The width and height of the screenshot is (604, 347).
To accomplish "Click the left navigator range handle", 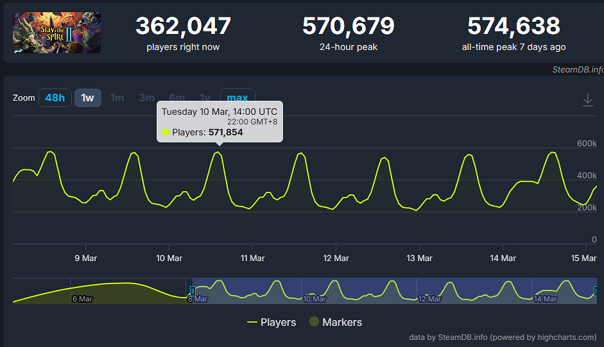I will click(x=192, y=291).
